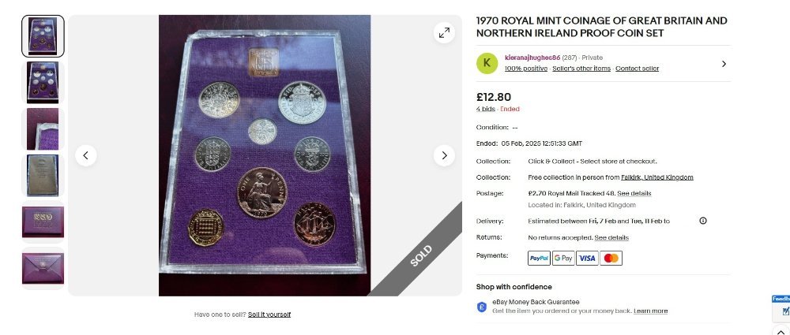The width and height of the screenshot is (790, 335).
Task: Select the envelope back thumbnail
Action: 43,268
